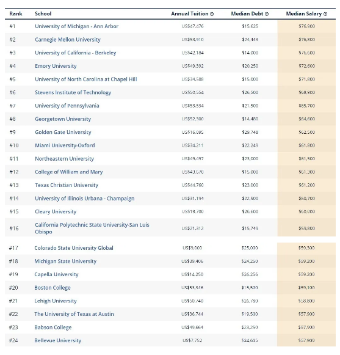Open Texas Christian University link
Viewport: 340px width, 355px height.
[x=67, y=185]
